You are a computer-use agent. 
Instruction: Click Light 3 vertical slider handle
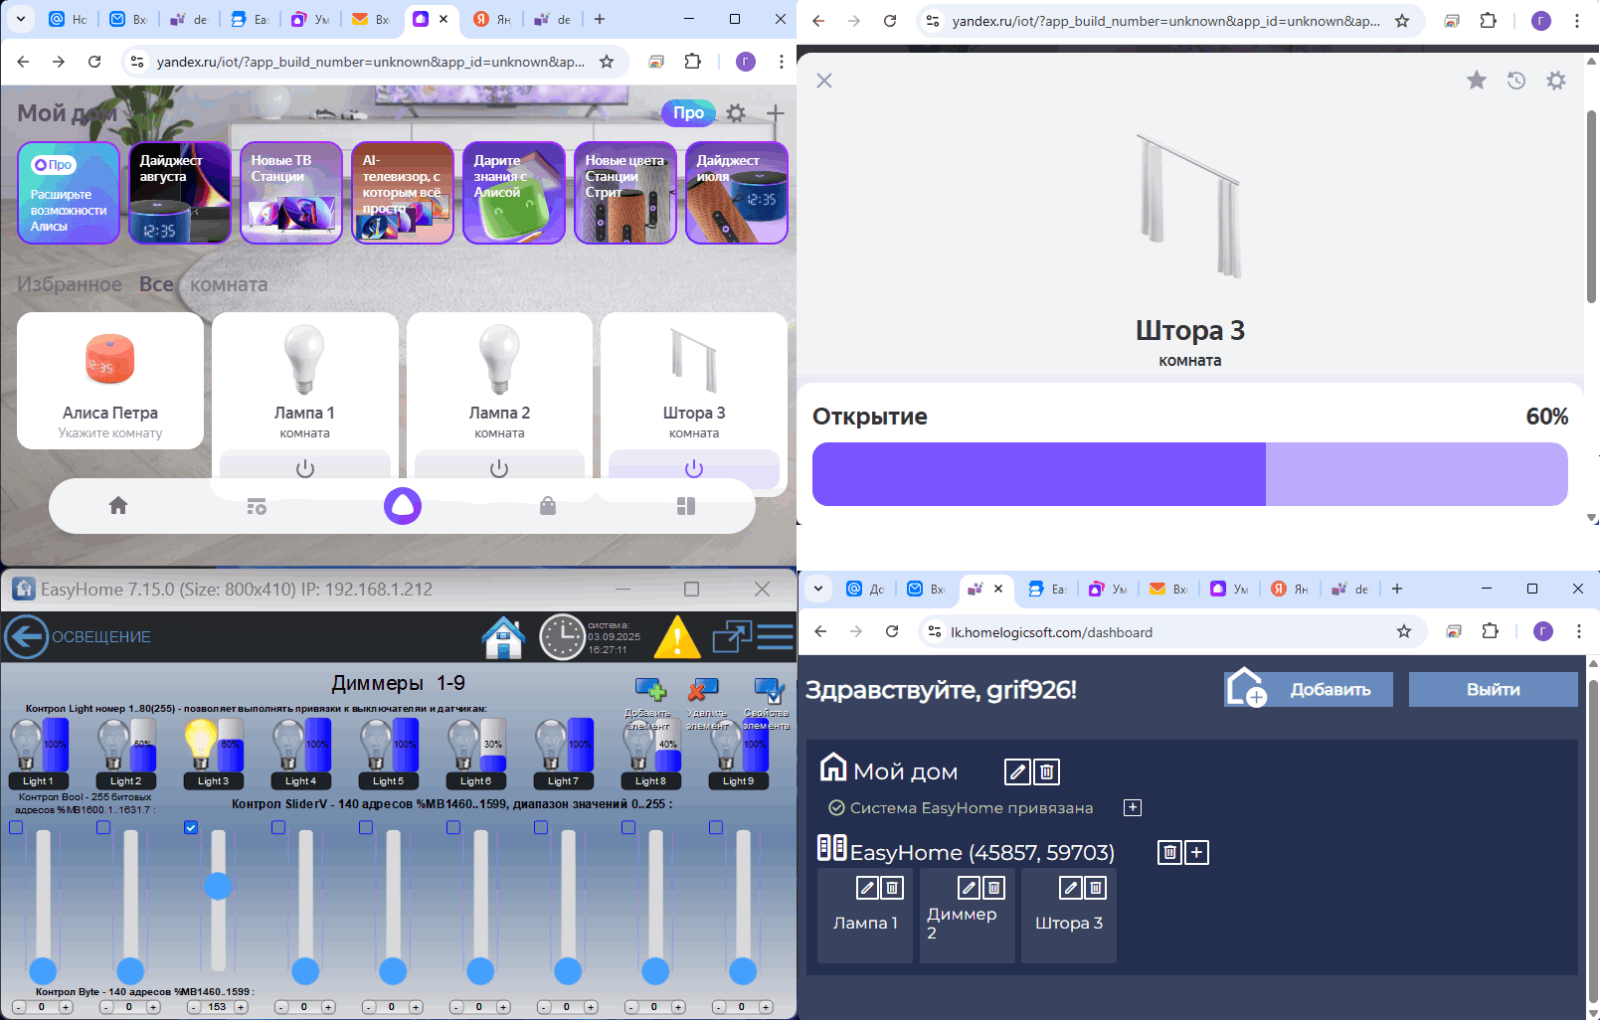coord(218,886)
